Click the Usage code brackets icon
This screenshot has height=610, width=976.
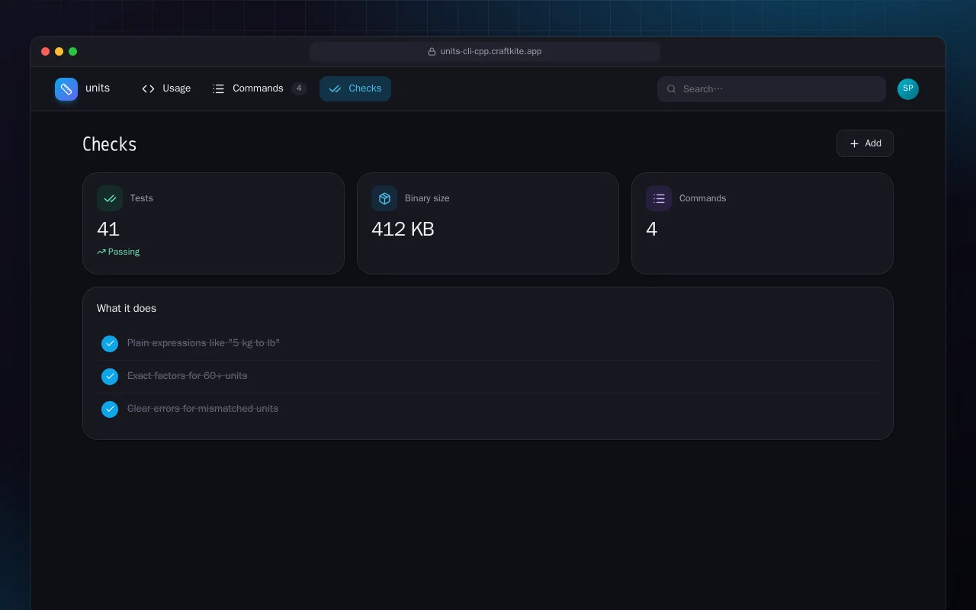[148, 89]
